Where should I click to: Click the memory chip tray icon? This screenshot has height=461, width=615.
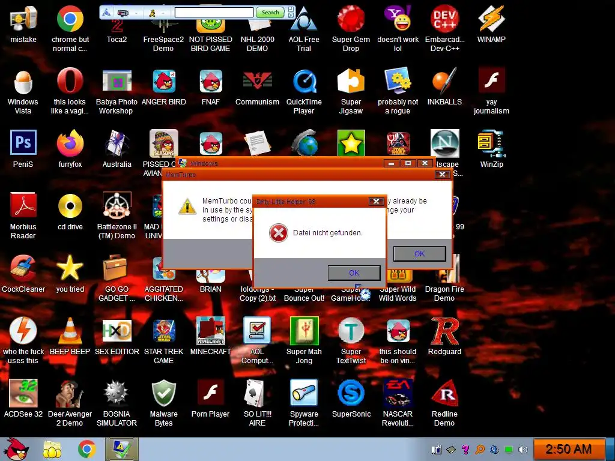[450, 449]
